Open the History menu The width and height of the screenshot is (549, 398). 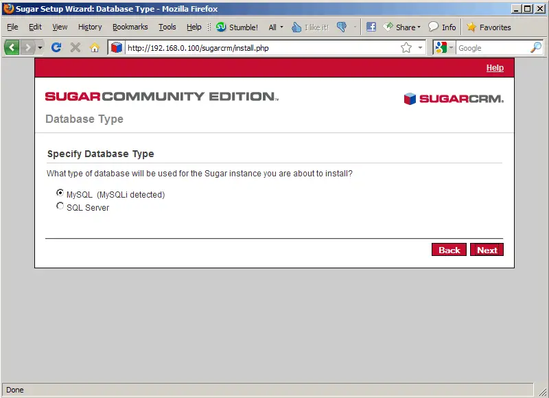[x=90, y=27]
